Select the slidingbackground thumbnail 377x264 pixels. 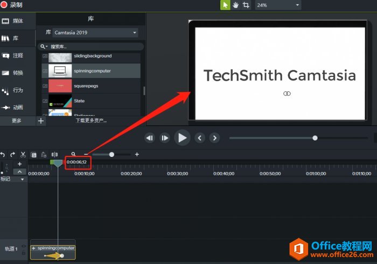coord(60,58)
